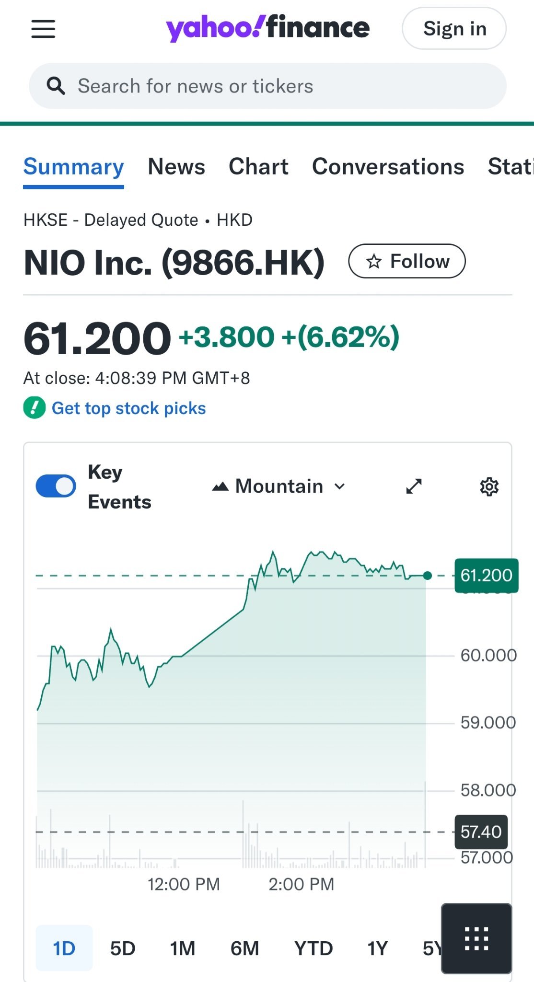Click the Sign in button

pos(454,28)
